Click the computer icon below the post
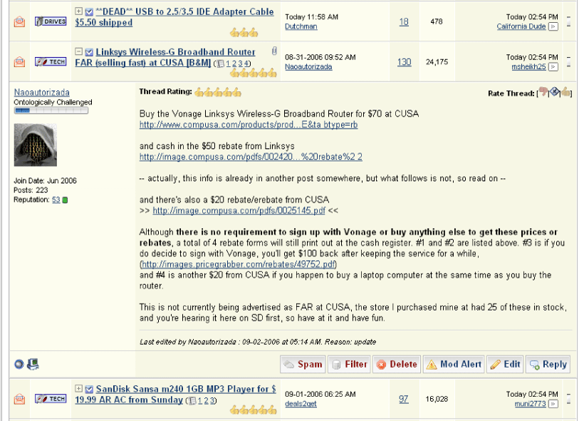 [x=33, y=365]
